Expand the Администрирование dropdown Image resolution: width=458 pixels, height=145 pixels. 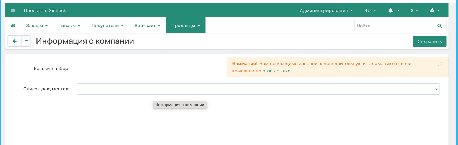pos(326,11)
